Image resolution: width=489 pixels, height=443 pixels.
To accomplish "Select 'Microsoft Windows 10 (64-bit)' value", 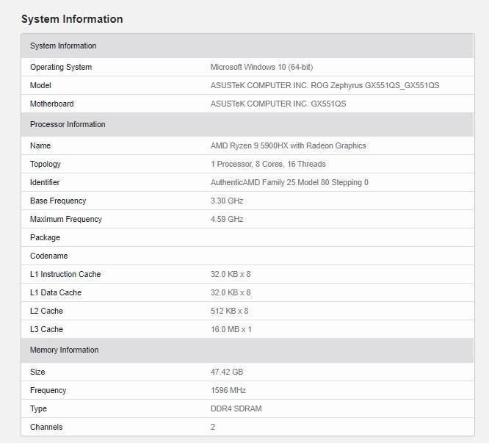I will pos(261,67).
